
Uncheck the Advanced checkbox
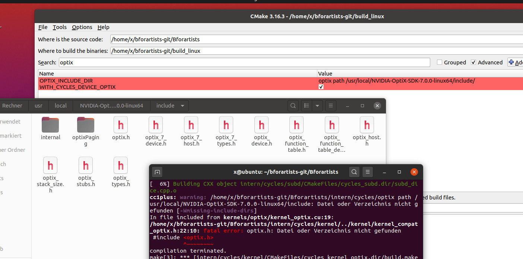click(473, 63)
